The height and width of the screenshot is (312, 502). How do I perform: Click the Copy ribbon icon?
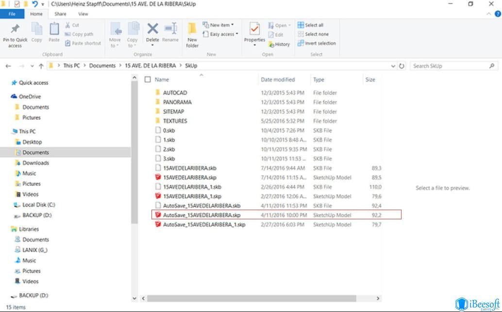(36, 29)
